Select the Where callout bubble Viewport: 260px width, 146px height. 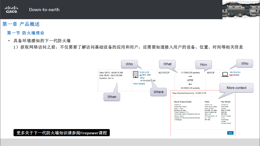click(x=158, y=92)
